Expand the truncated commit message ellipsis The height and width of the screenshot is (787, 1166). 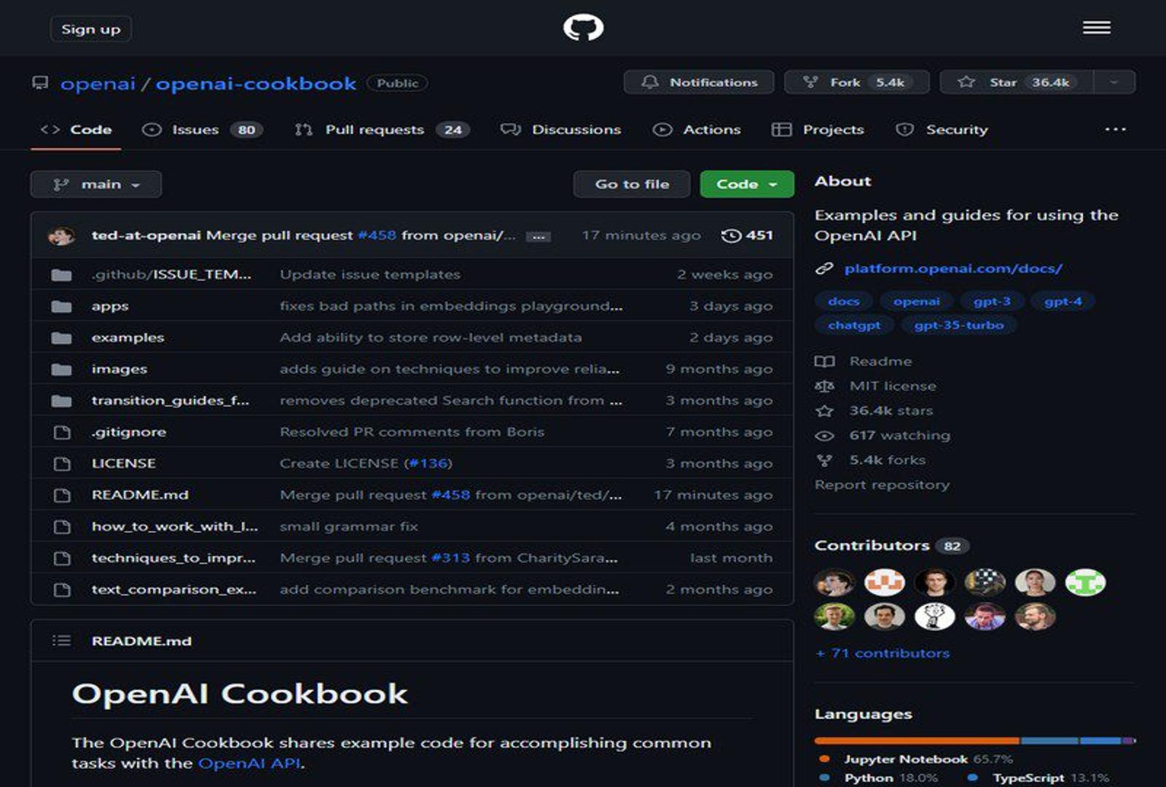[x=537, y=236]
